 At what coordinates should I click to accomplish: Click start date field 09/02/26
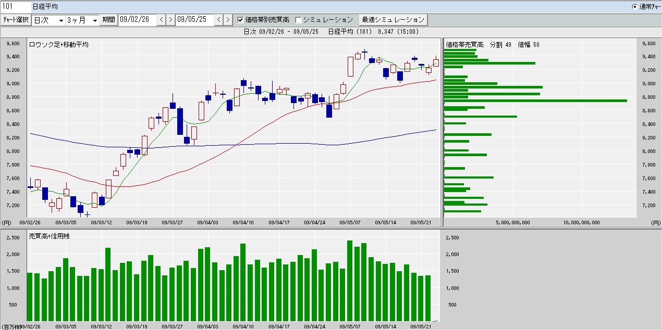138,20
